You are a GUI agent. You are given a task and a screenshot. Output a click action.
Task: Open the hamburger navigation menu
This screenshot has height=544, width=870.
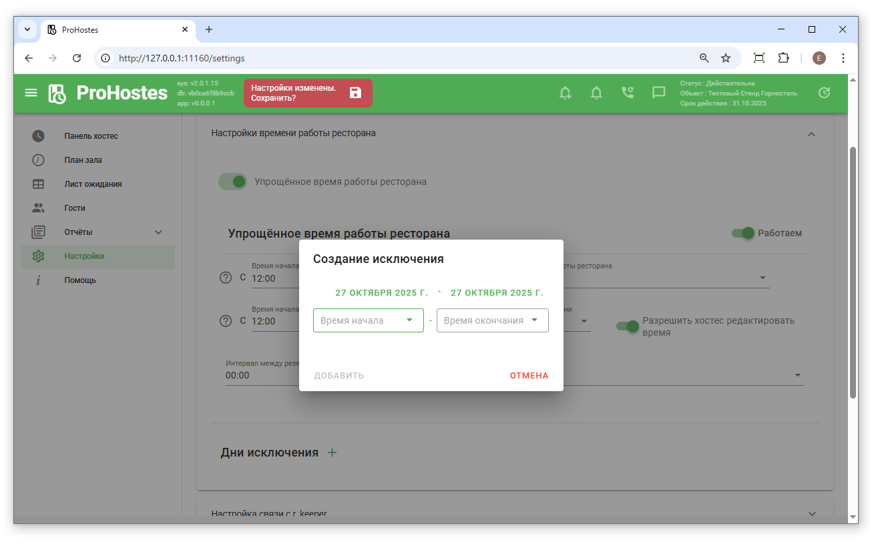31,93
